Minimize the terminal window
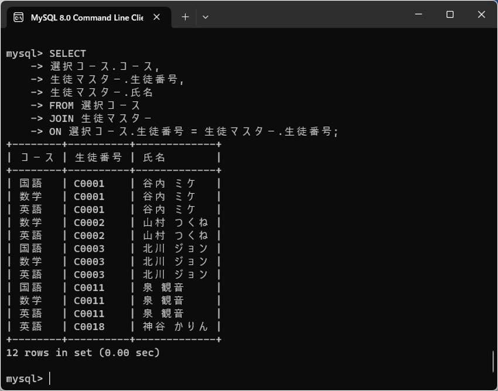 pyautogui.click(x=418, y=14)
